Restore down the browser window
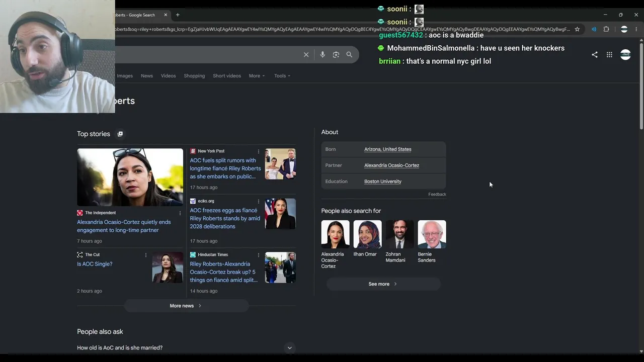644x362 pixels. click(x=620, y=15)
